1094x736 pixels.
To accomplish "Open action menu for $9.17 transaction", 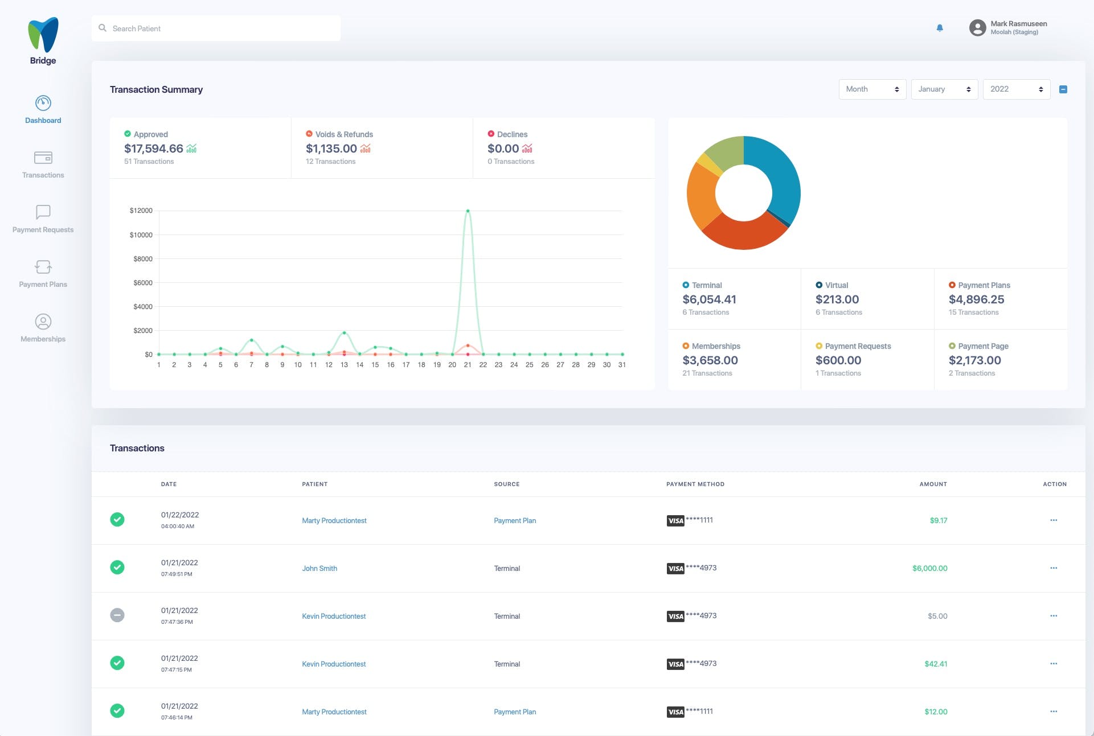I will pos(1054,520).
